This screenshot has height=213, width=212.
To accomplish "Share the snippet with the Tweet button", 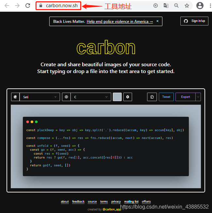I will pyautogui.click(x=166, y=97).
